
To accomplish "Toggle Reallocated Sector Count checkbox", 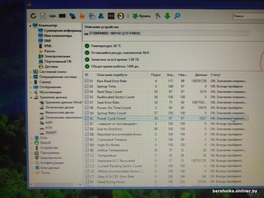I will 86,97.
